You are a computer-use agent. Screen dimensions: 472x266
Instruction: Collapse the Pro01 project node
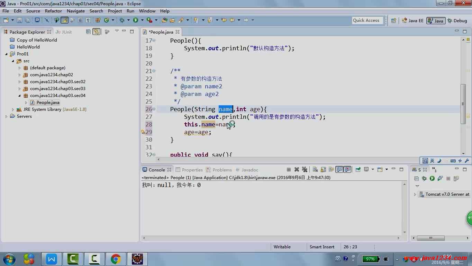click(6, 54)
